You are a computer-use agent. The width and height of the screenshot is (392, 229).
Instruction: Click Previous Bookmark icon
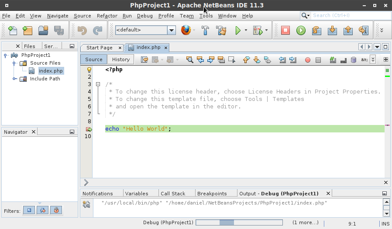[246, 59]
